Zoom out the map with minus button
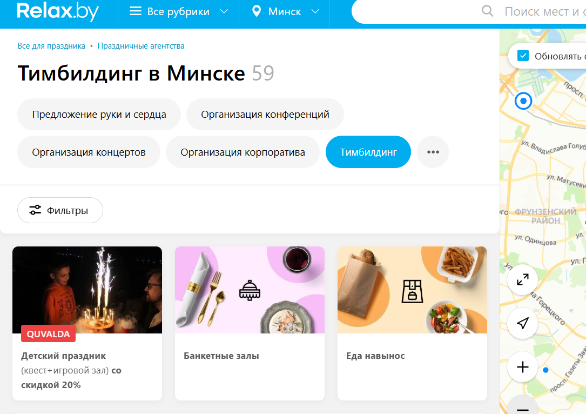 click(x=522, y=406)
